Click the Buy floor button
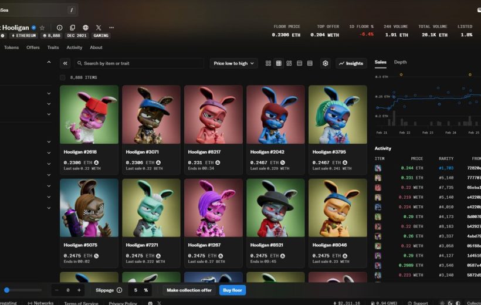The width and height of the screenshot is (481, 305). click(x=232, y=290)
